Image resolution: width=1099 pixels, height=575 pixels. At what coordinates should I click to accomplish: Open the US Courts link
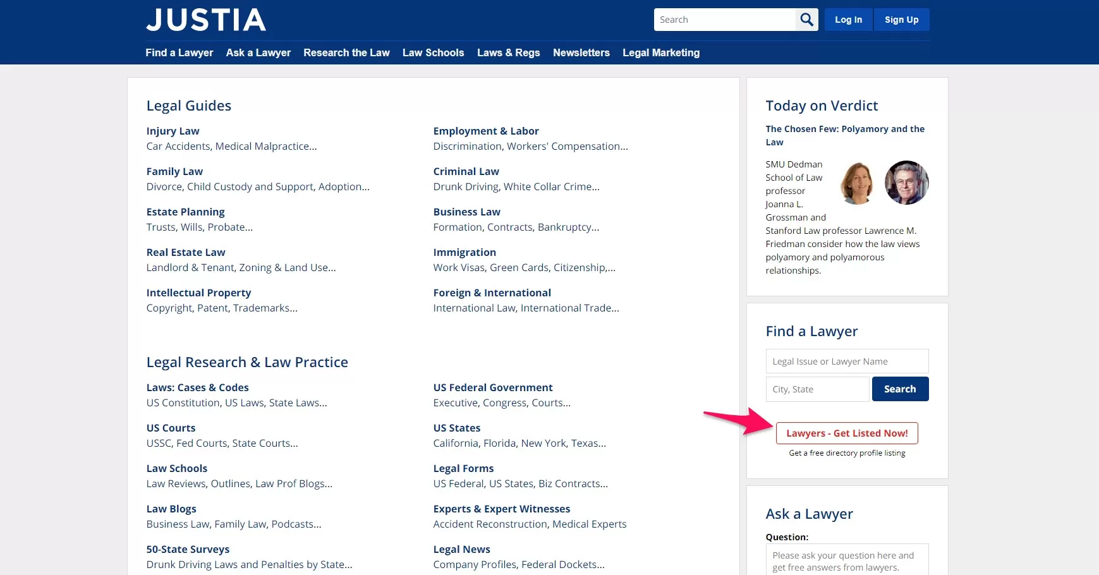click(x=171, y=428)
